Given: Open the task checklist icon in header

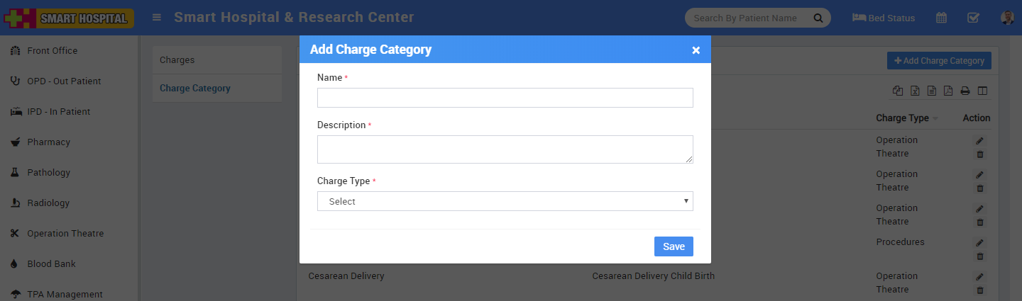Looking at the screenshot, I should click(974, 18).
